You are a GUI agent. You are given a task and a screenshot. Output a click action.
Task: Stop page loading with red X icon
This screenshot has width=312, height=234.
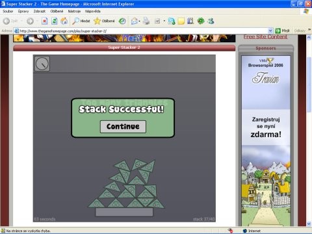(44, 21)
